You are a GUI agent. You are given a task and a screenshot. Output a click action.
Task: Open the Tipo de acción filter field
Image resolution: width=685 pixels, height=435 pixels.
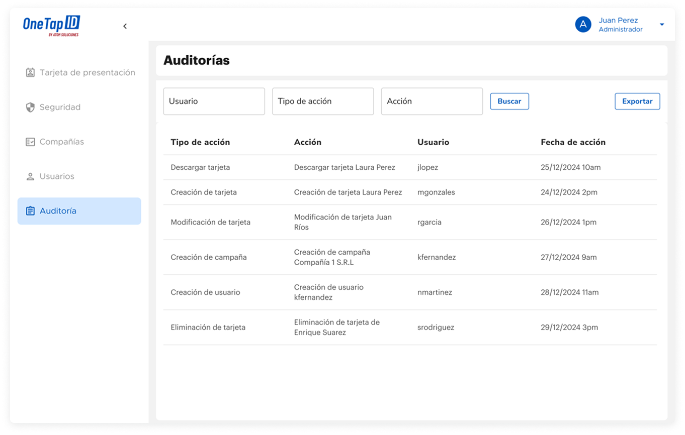coord(323,101)
